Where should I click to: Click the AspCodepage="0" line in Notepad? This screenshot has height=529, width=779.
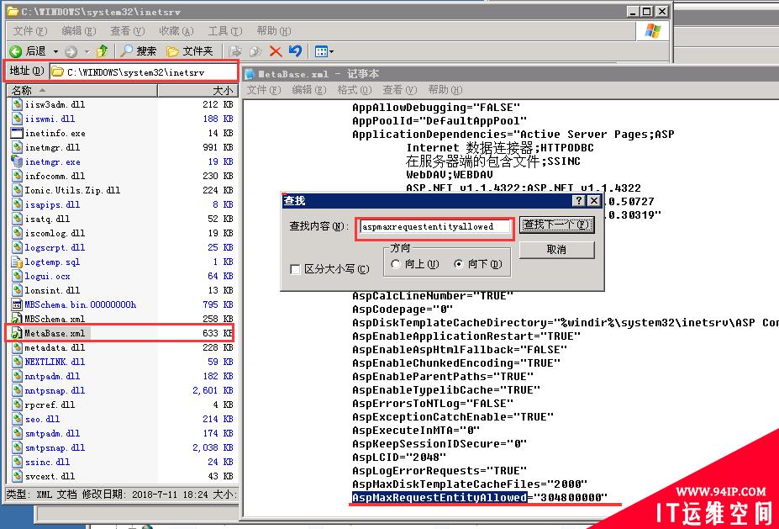coord(403,309)
